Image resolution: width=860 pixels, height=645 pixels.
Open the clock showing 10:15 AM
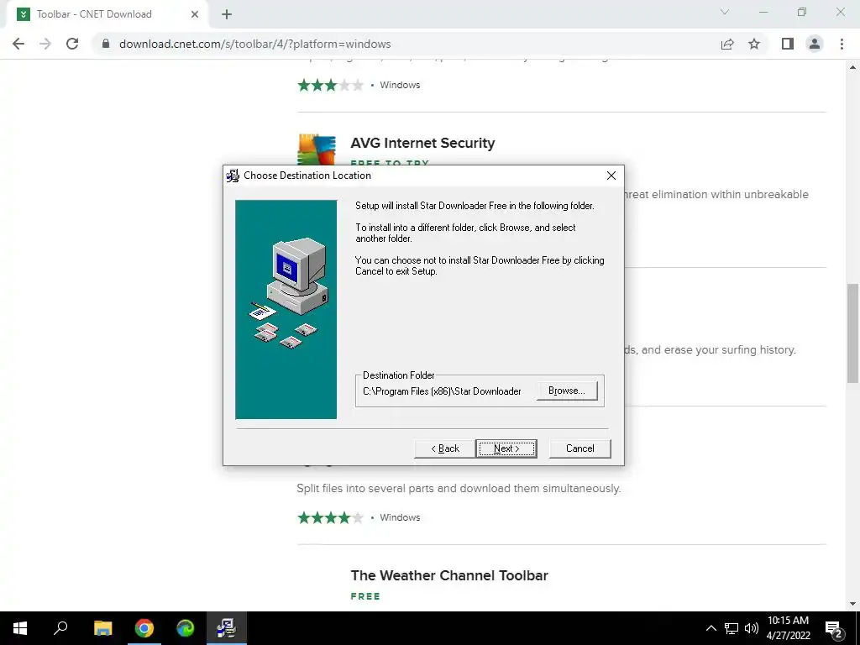788,628
